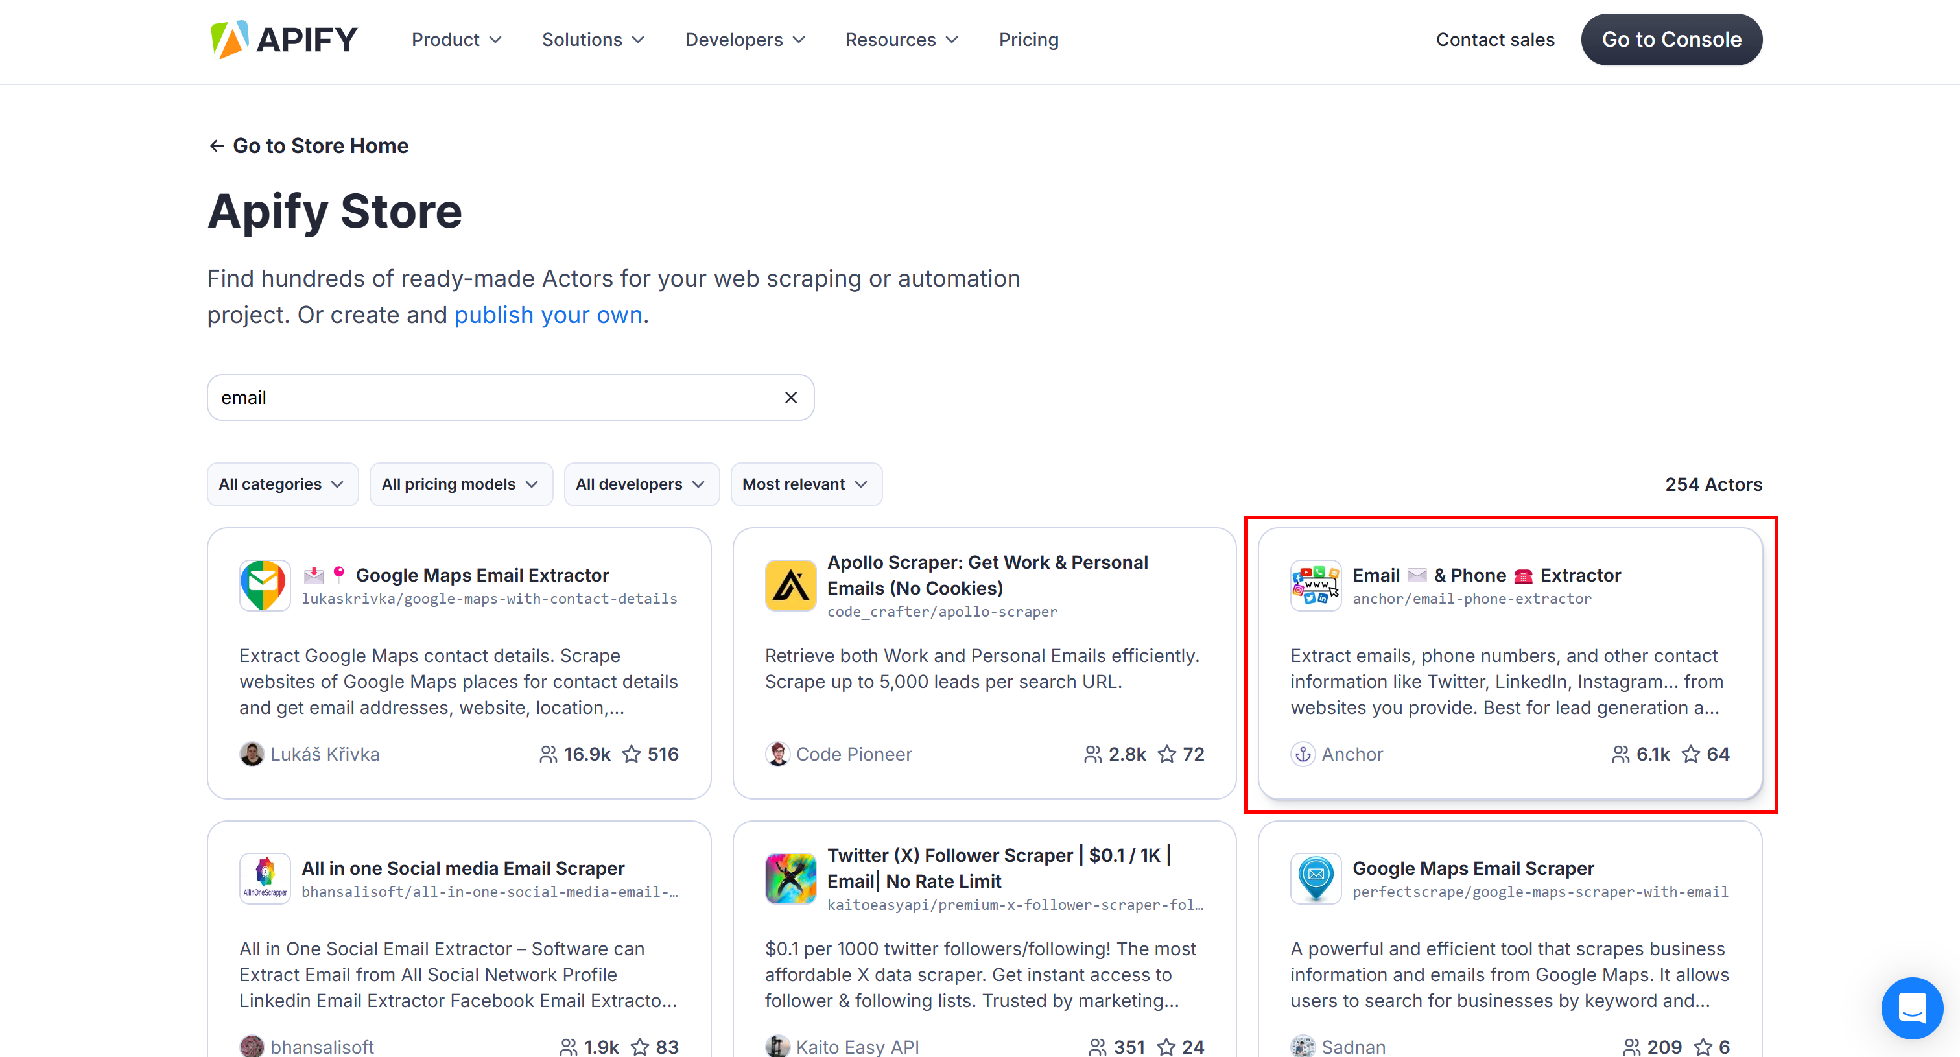This screenshot has width=1960, height=1057.
Task: Click Lukáš Křivka's avatar
Action: click(251, 754)
